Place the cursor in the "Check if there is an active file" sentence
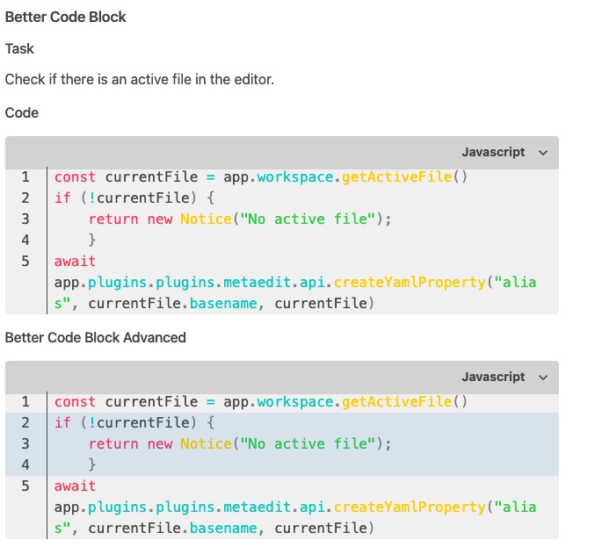This screenshot has height=547, width=595. point(140,80)
